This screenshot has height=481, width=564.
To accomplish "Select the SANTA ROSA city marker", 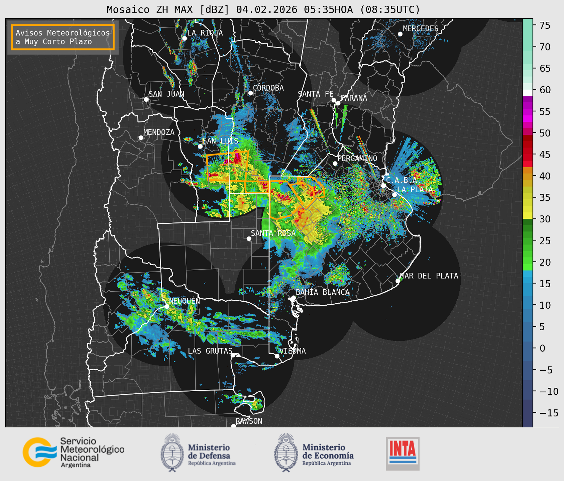I will pos(249,238).
